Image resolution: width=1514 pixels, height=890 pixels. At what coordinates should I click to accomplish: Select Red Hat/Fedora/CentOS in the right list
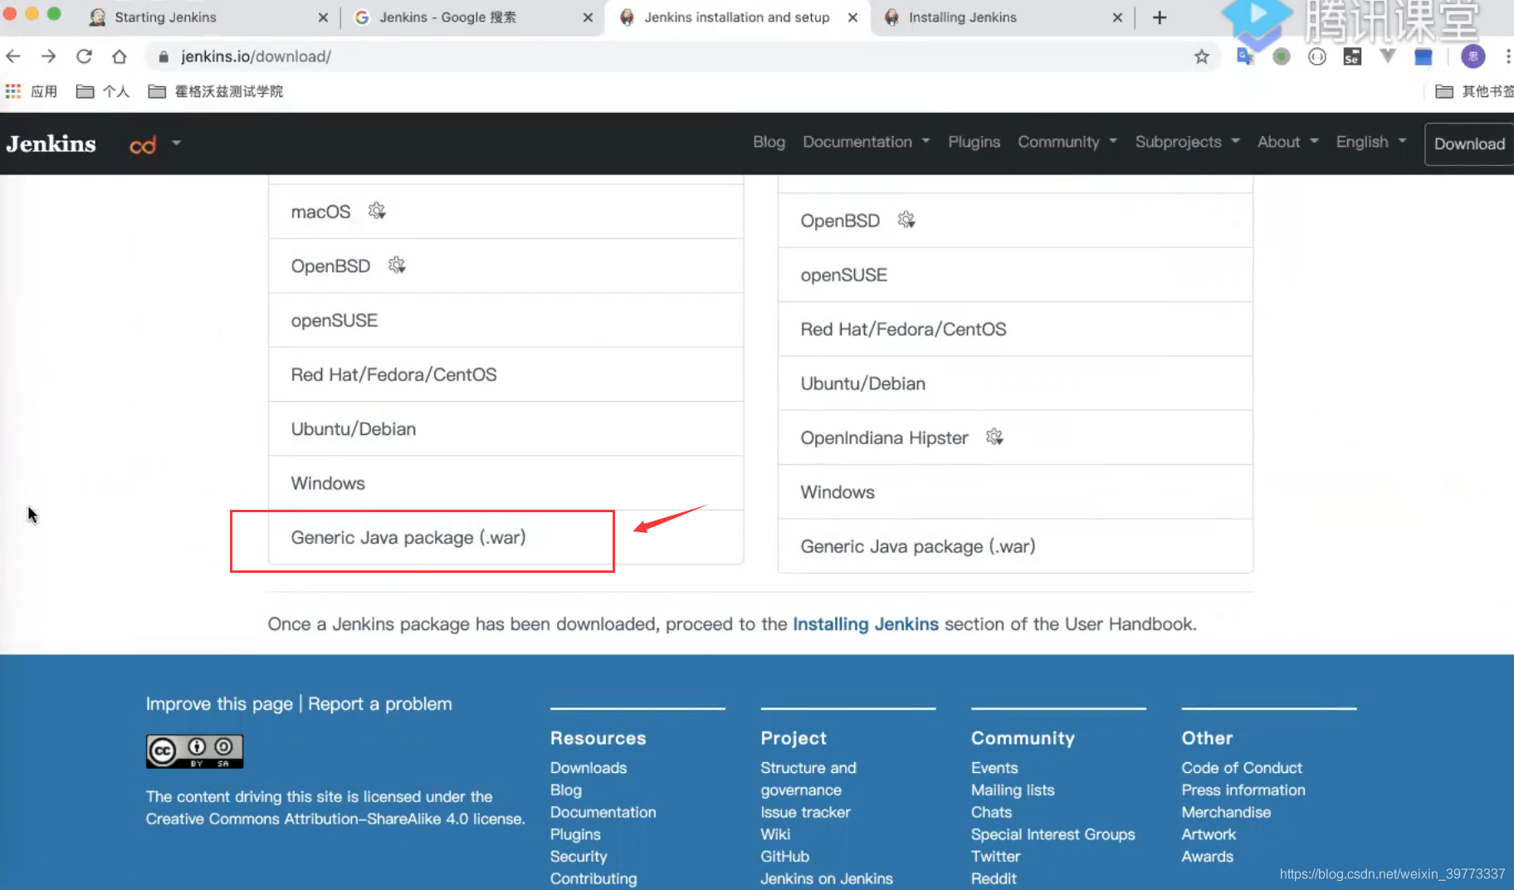[x=1015, y=330]
